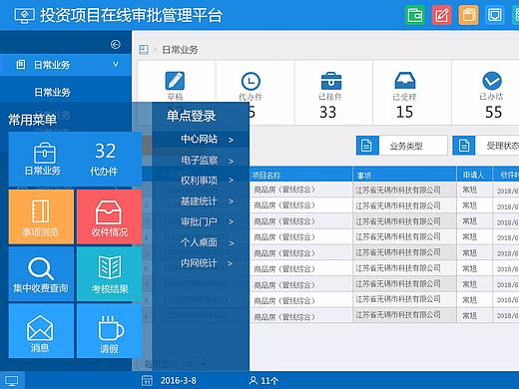Click 事项 column header
Viewport: 519px width, 389px height.
364,176
